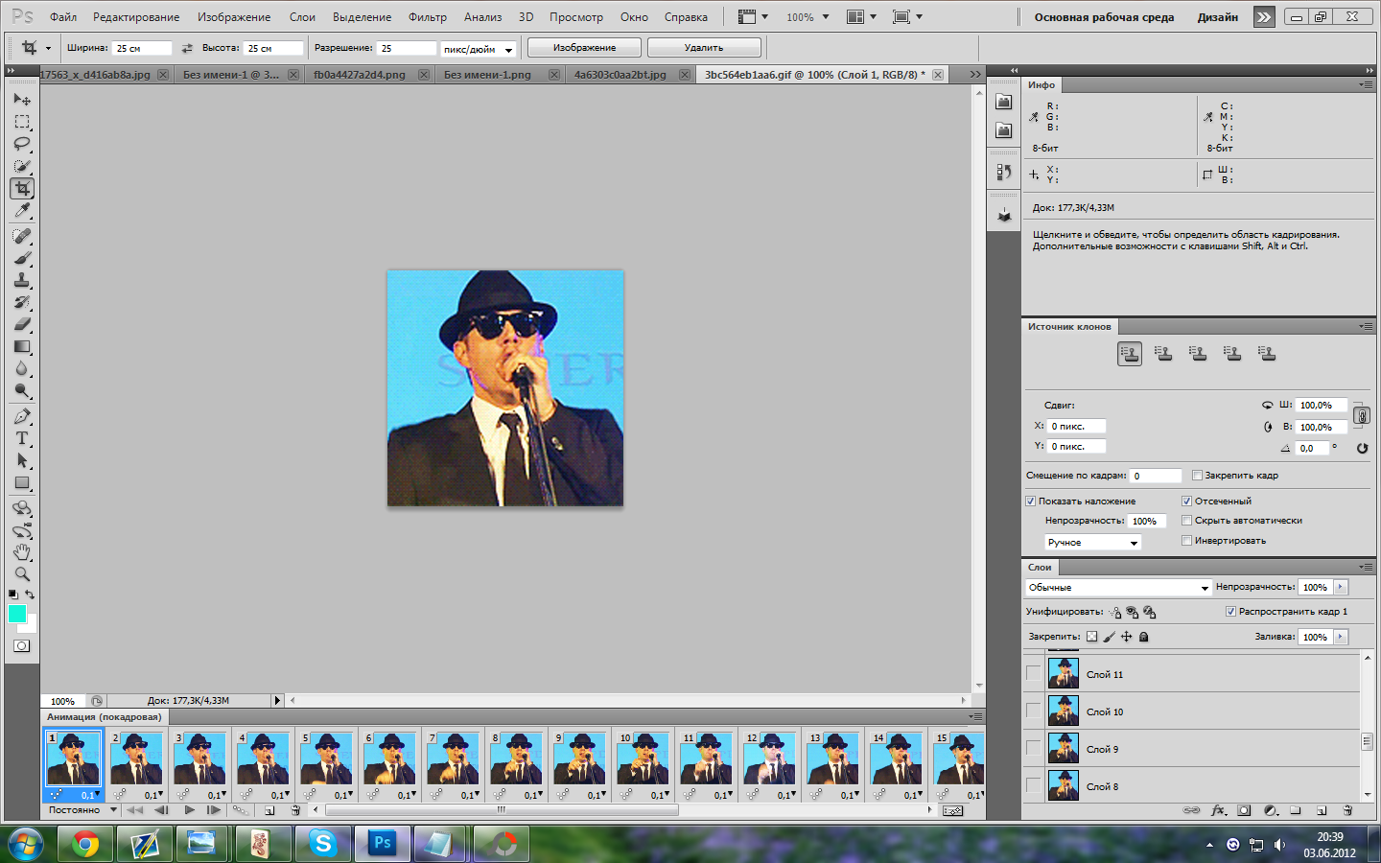Select the Lasso tool
Image resolution: width=1381 pixels, height=863 pixels.
coord(22,144)
